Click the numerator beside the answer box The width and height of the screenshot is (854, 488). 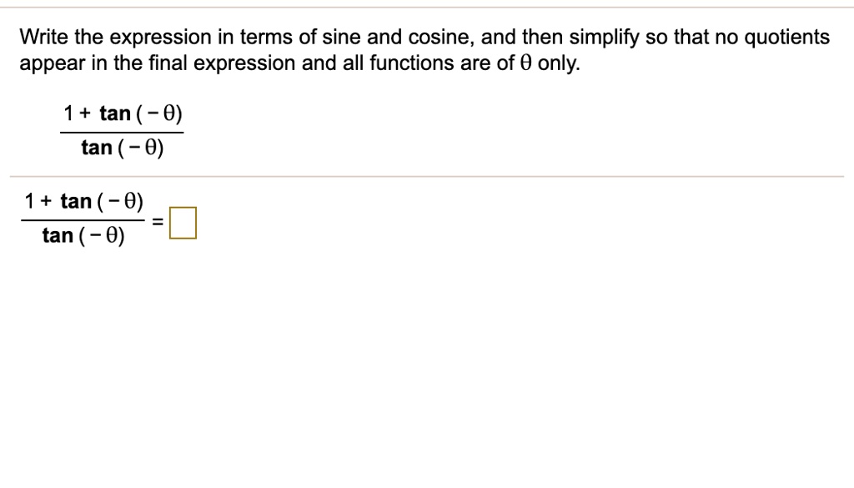pos(83,202)
